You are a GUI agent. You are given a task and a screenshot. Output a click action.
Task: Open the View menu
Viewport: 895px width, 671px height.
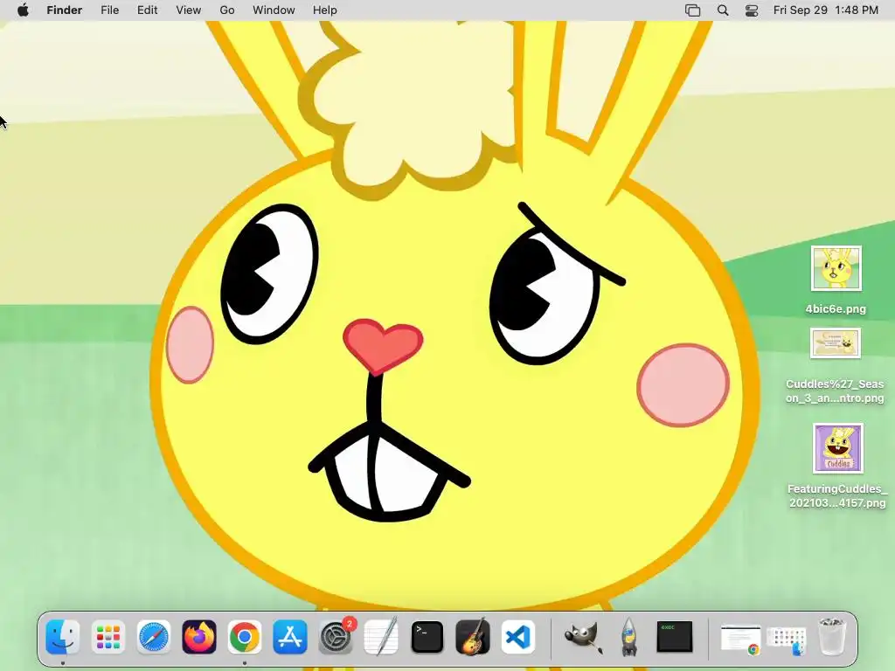189,10
